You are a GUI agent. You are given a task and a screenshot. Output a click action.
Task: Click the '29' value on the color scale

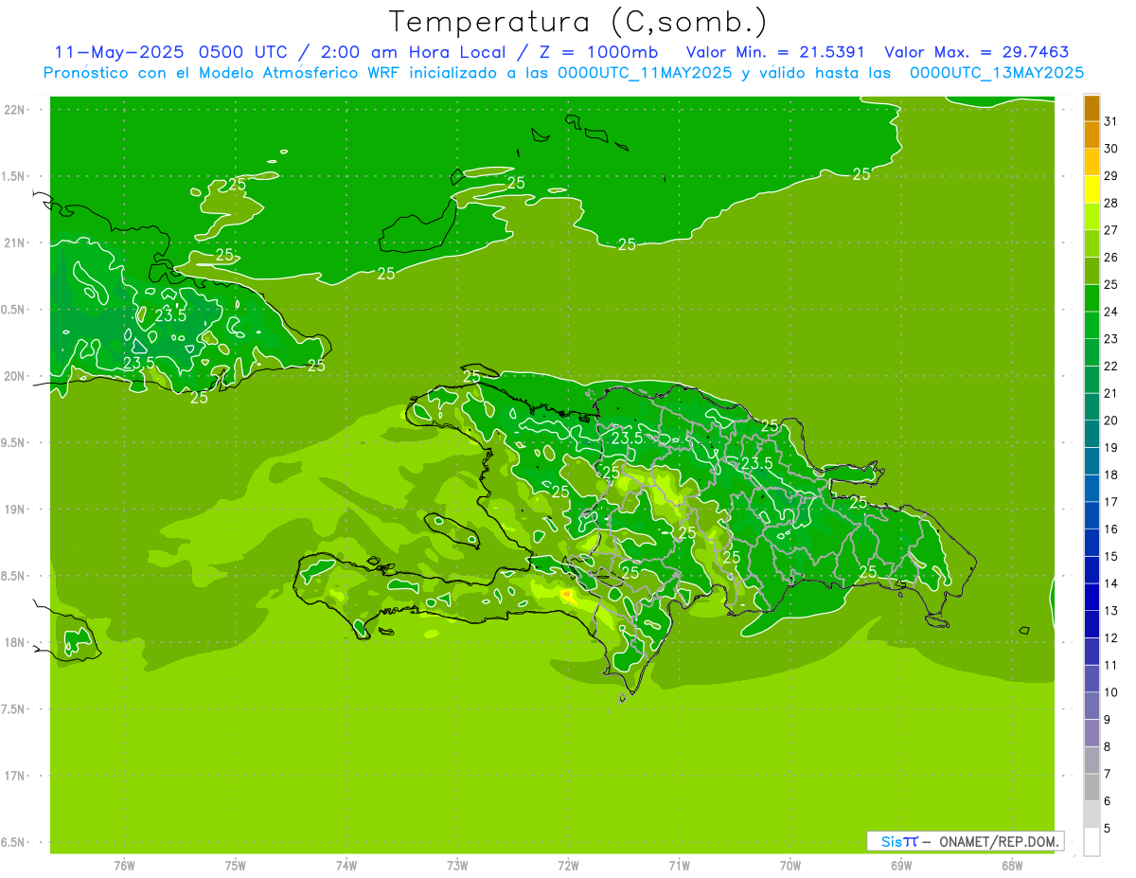click(x=1111, y=175)
